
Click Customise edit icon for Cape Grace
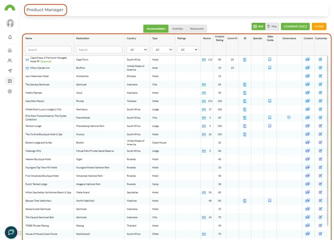coord(321,59)
